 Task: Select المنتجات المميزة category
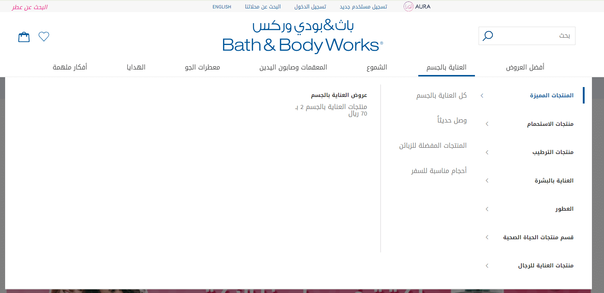pos(552,95)
